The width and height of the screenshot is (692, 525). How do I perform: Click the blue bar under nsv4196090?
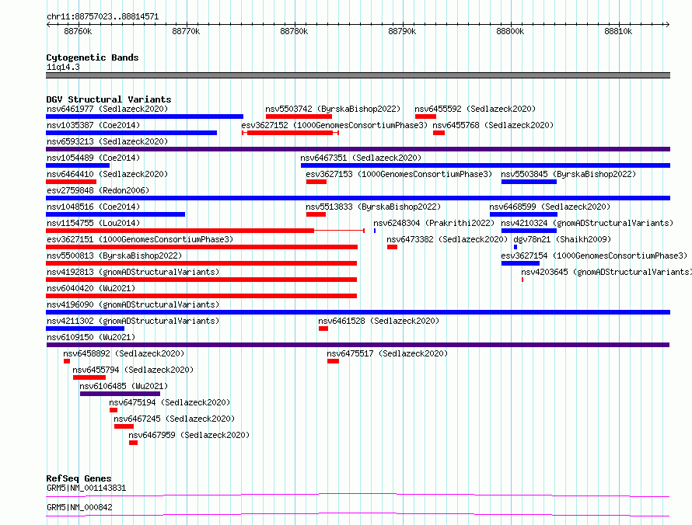coord(358,312)
